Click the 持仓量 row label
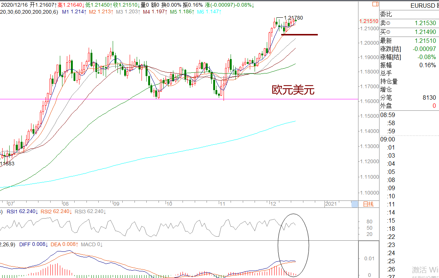This screenshot has height=278, width=439. pos(389,81)
